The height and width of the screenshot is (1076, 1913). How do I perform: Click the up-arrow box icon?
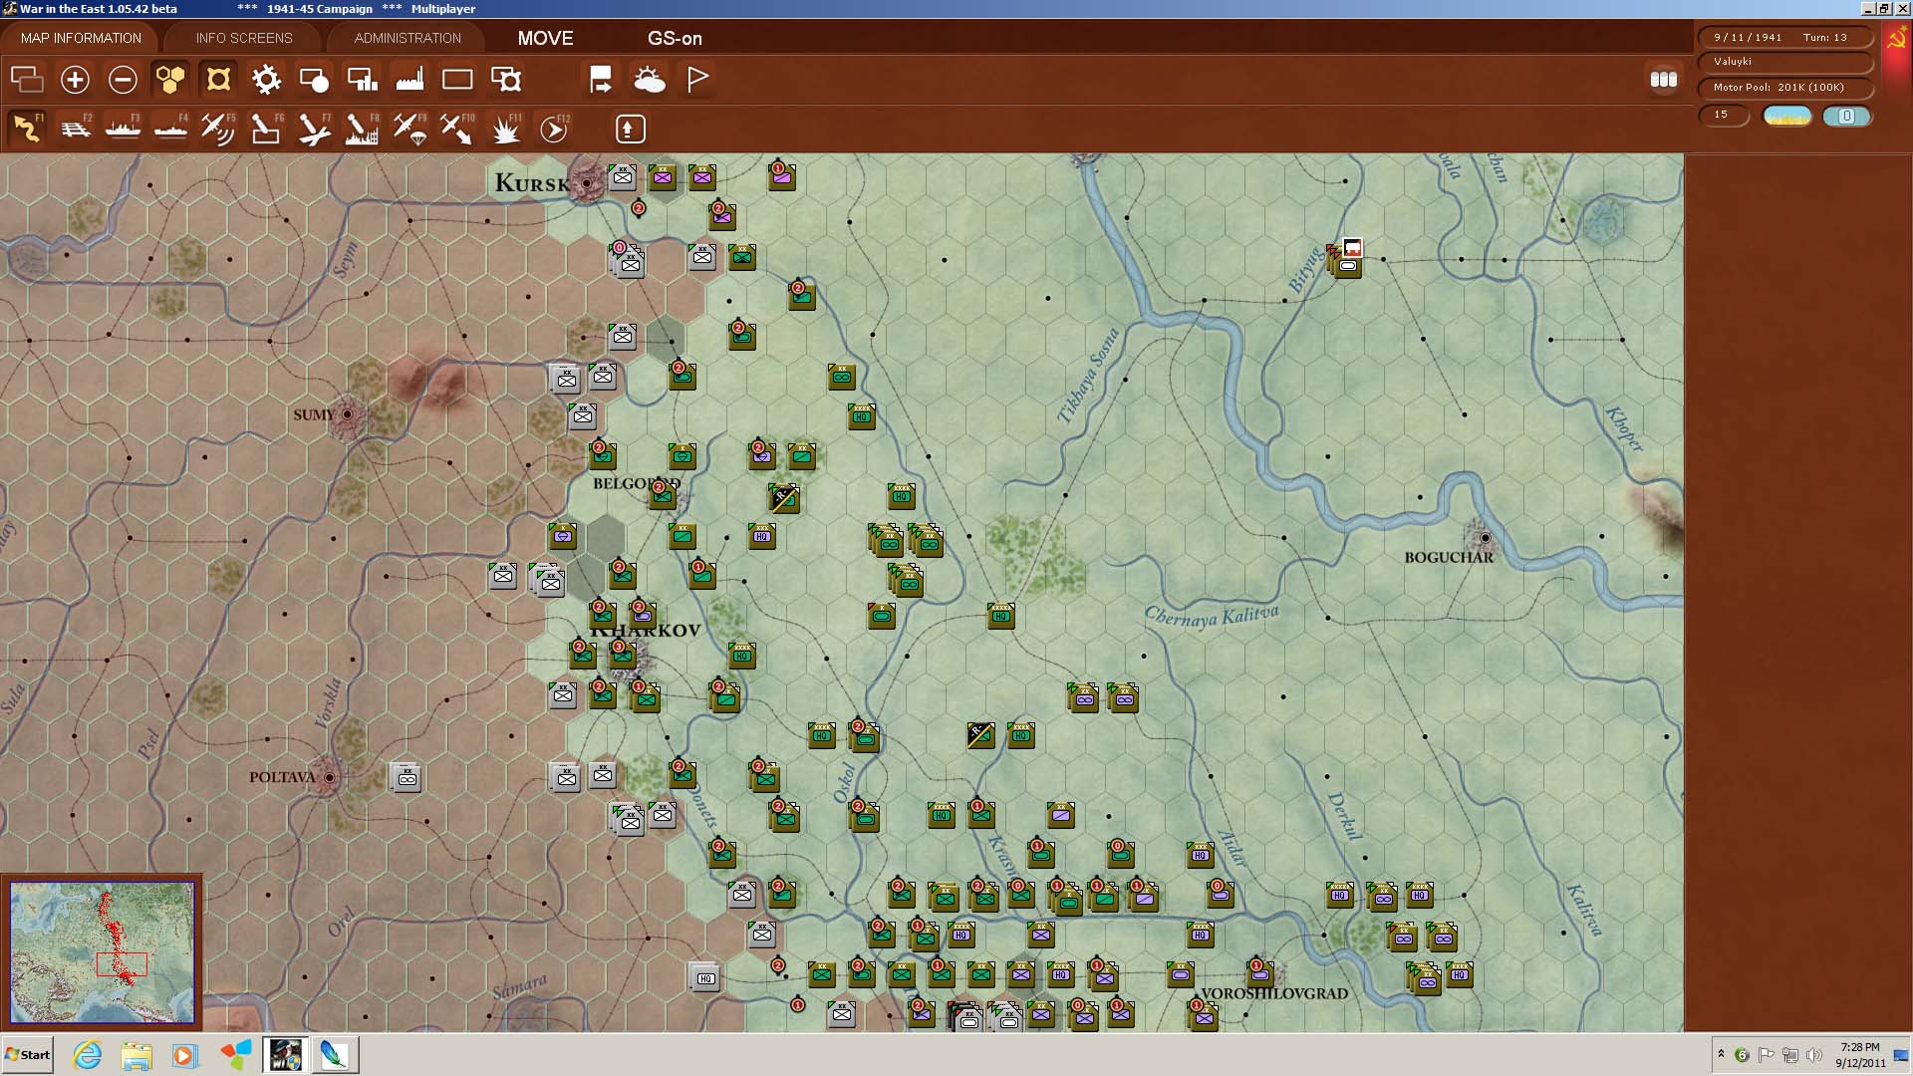pyautogui.click(x=630, y=129)
